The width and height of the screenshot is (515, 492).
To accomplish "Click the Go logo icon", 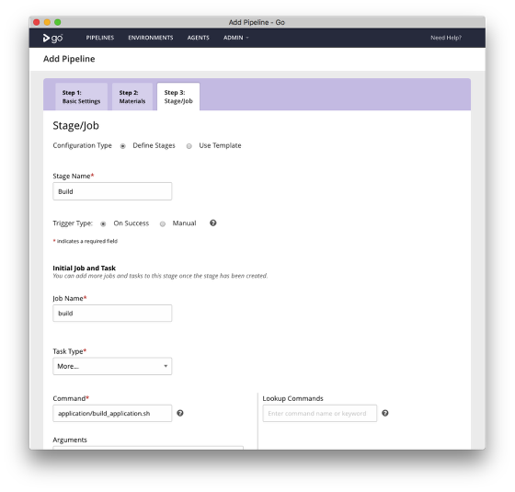I will (x=52, y=38).
